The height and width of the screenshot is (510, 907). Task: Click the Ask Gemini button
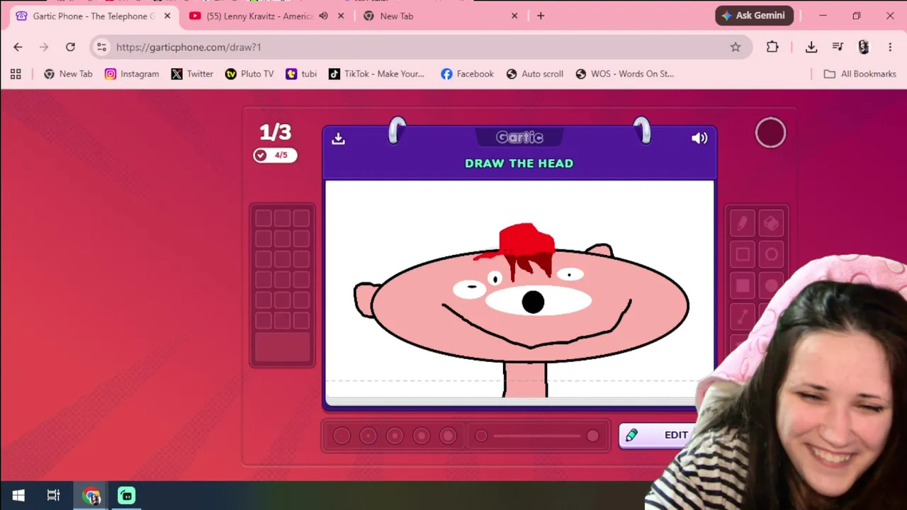(754, 16)
